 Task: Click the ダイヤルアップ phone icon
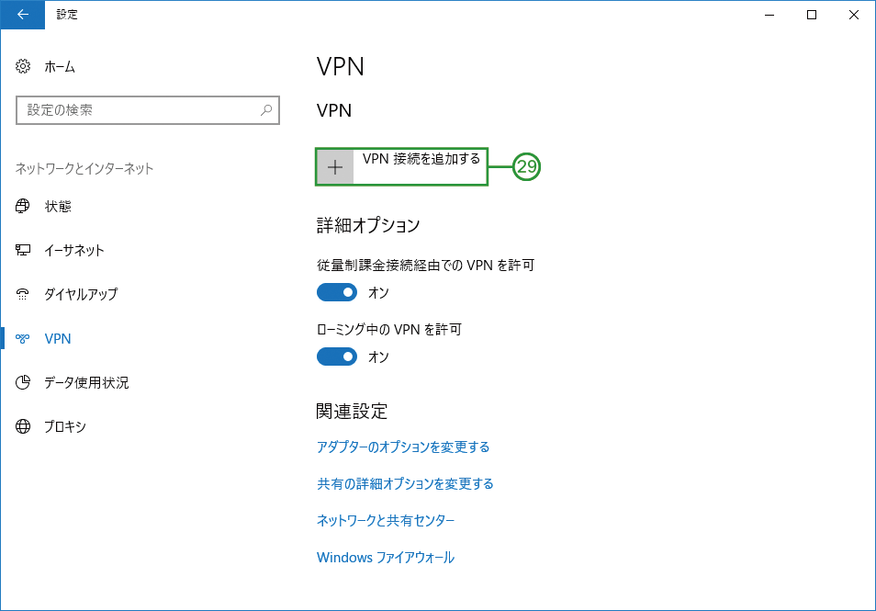tap(23, 294)
